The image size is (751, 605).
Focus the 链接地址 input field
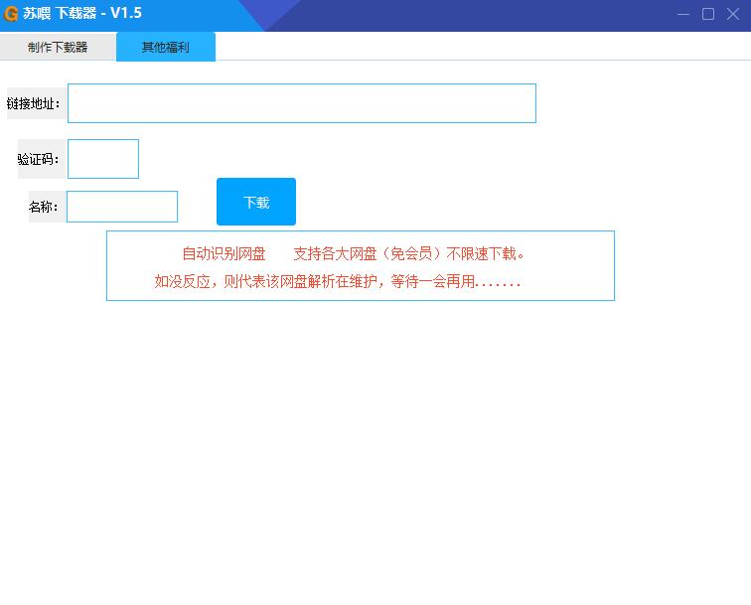(x=301, y=103)
